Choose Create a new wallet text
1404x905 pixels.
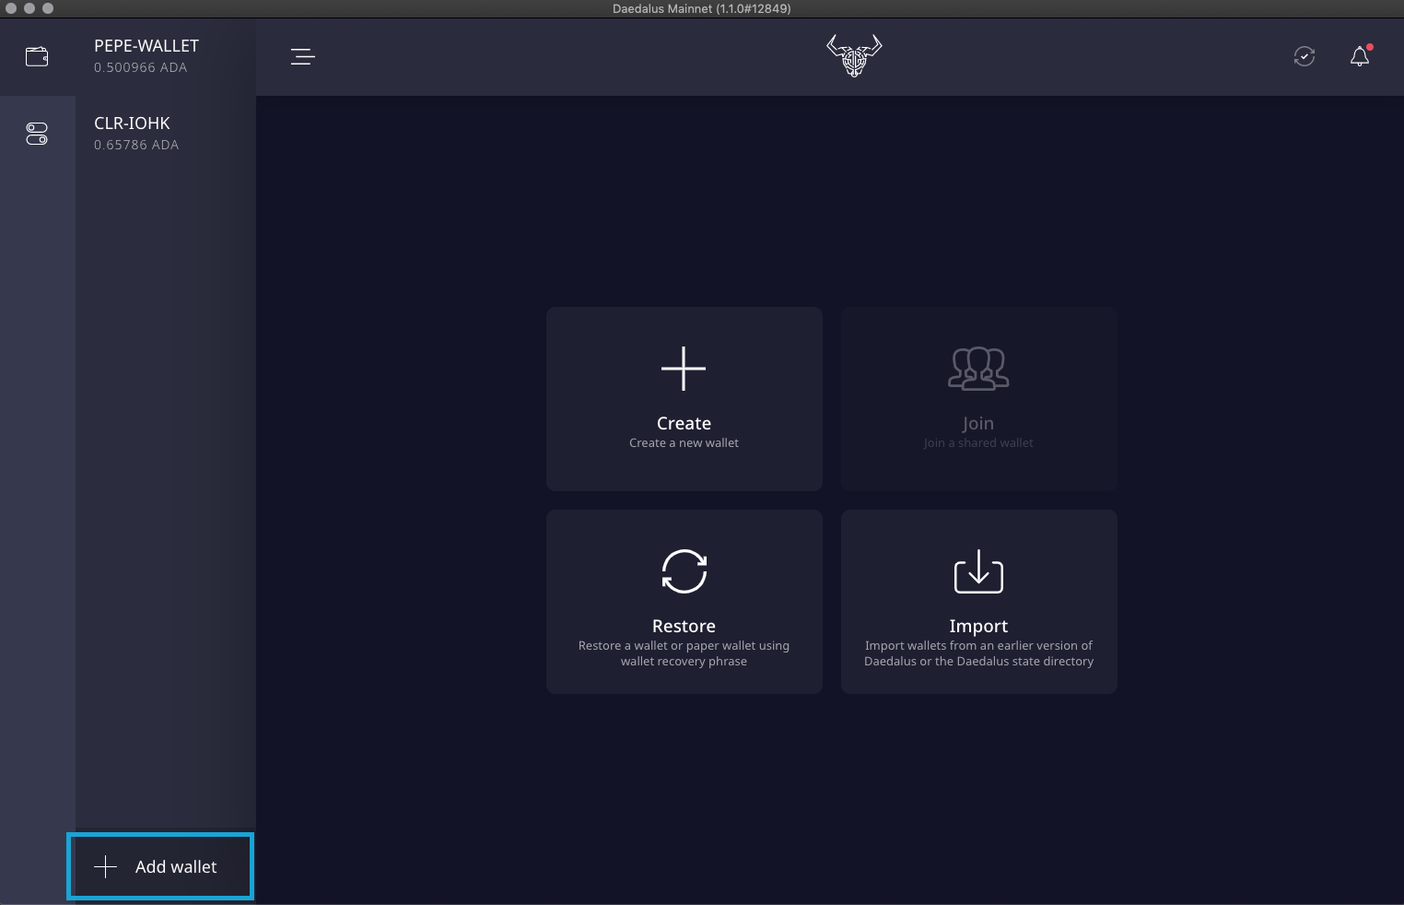(684, 443)
